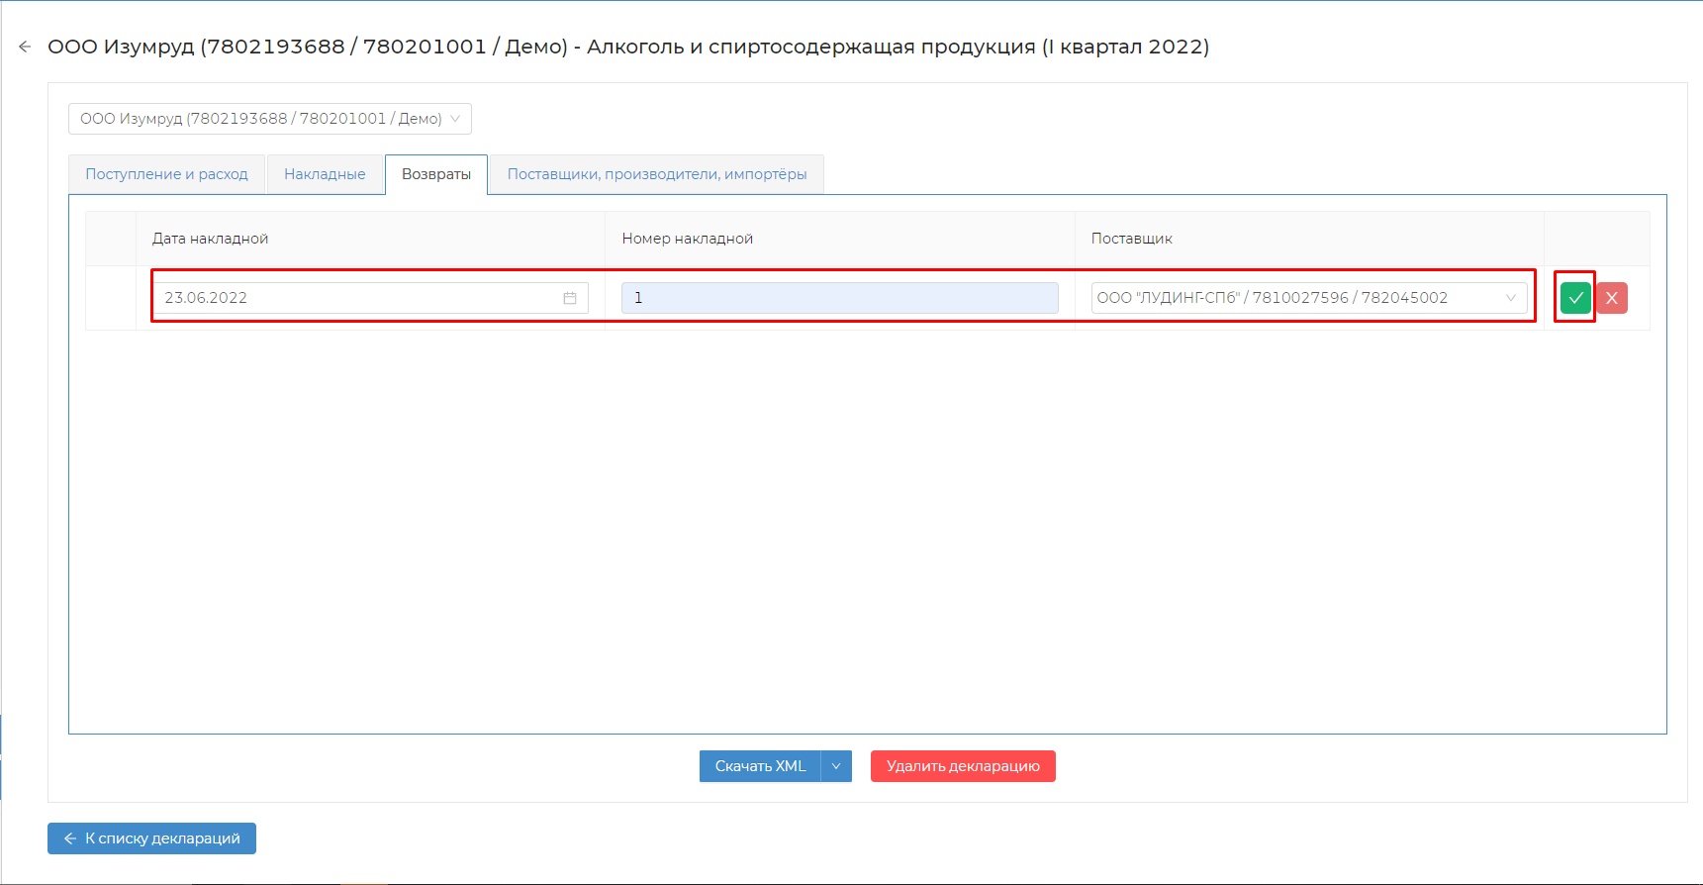This screenshot has height=885, width=1703.
Task: Click the Номер накладной column header
Action: tap(688, 239)
